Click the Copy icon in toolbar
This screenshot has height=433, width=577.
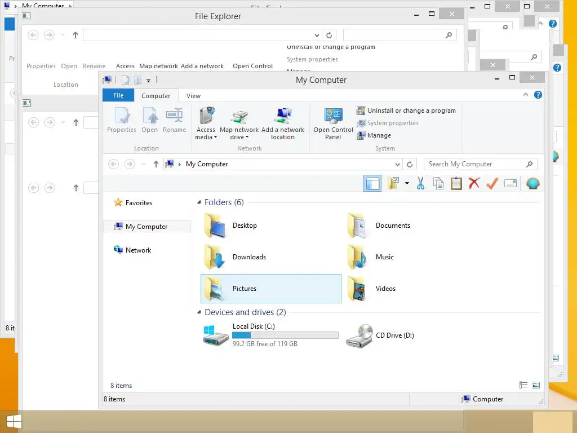pyautogui.click(x=438, y=183)
